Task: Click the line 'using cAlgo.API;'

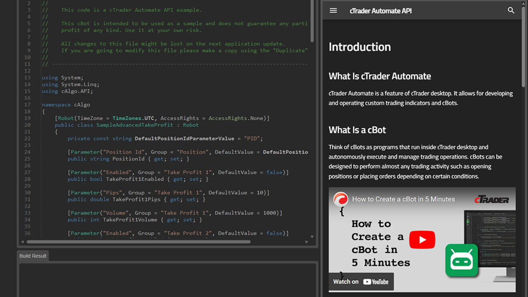Action: point(67,91)
